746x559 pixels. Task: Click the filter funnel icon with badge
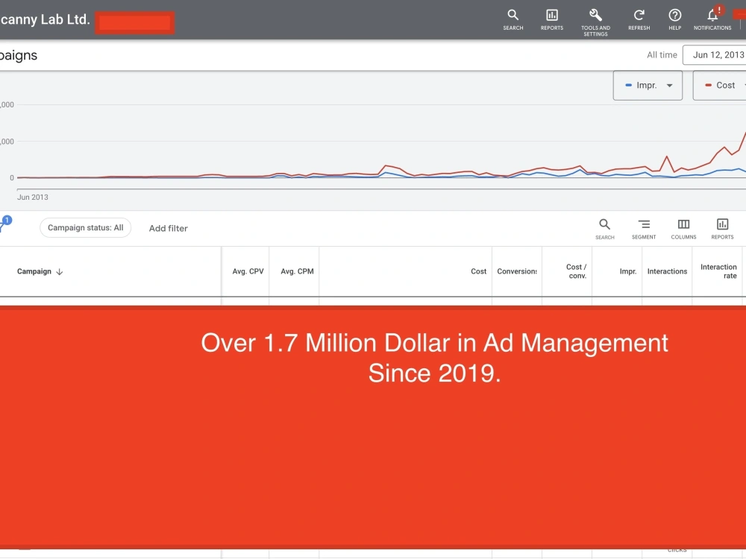coord(4,224)
